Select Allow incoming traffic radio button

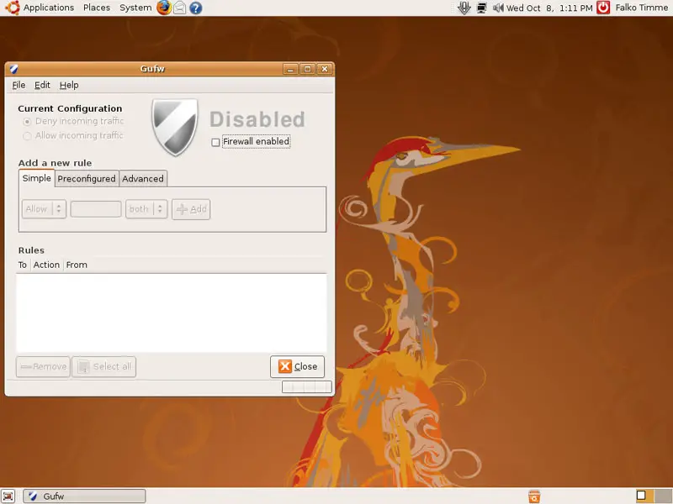pyautogui.click(x=27, y=136)
